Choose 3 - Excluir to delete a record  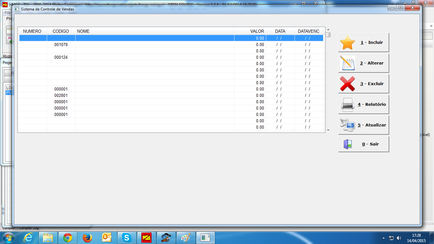click(x=363, y=84)
